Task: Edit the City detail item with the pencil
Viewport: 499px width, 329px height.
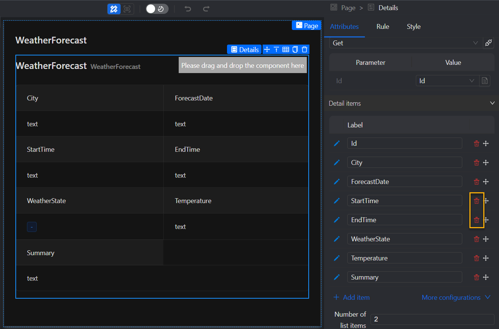Action: [x=337, y=162]
